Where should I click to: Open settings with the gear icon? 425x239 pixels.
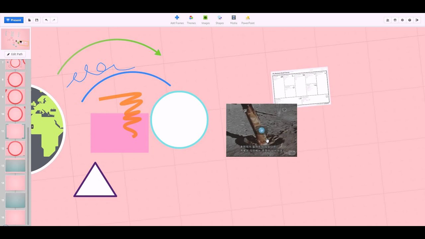tap(402, 20)
